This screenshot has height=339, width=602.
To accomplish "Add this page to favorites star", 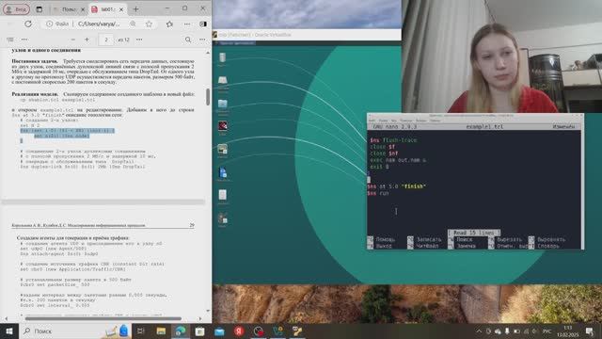I will pyautogui.click(x=149, y=24).
